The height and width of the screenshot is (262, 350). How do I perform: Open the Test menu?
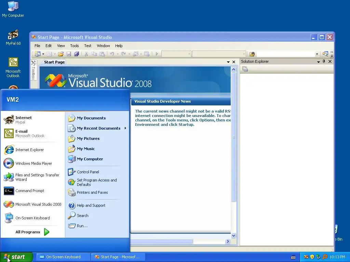coord(88,46)
